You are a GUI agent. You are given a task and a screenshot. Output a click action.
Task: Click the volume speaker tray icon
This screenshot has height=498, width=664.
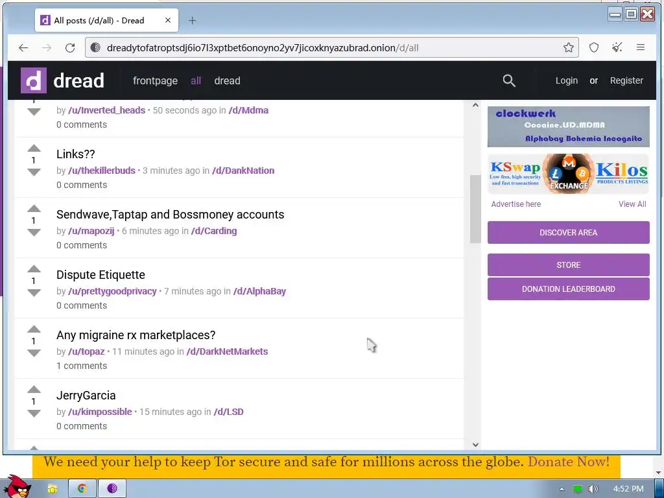click(x=593, y=489)
